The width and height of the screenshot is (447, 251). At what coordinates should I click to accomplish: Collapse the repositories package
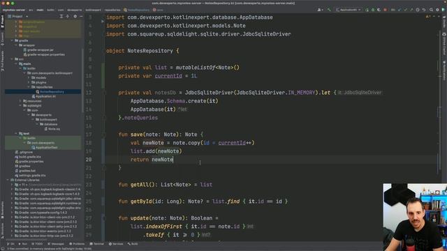pos(29,86)
